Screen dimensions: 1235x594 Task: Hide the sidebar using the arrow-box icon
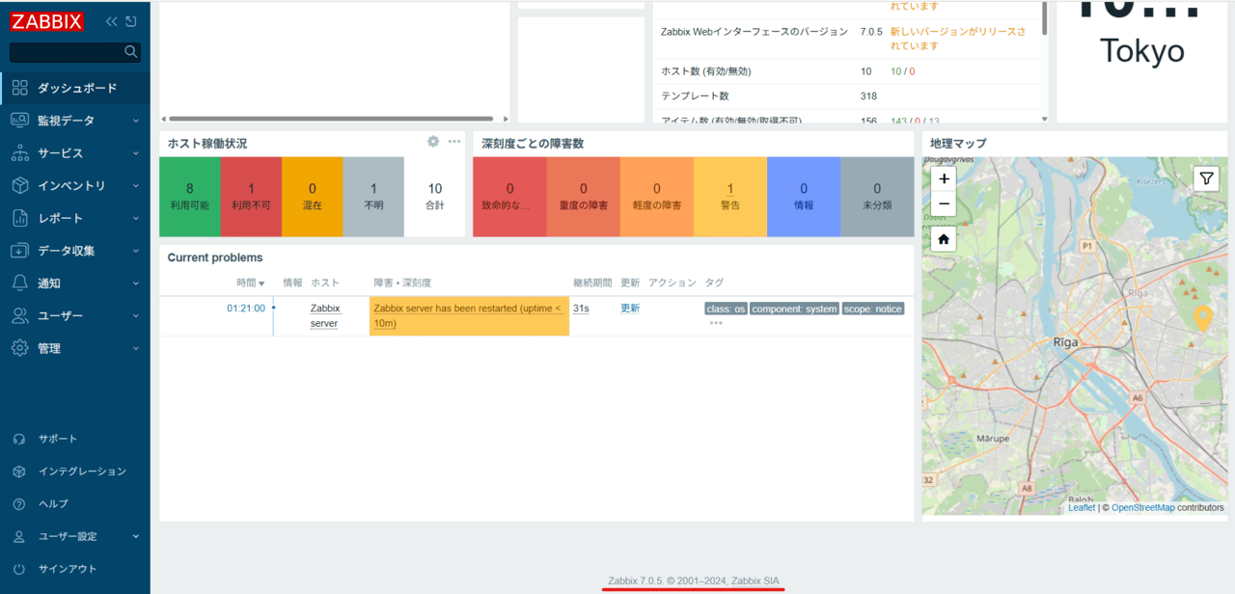(x=131, y=21)
